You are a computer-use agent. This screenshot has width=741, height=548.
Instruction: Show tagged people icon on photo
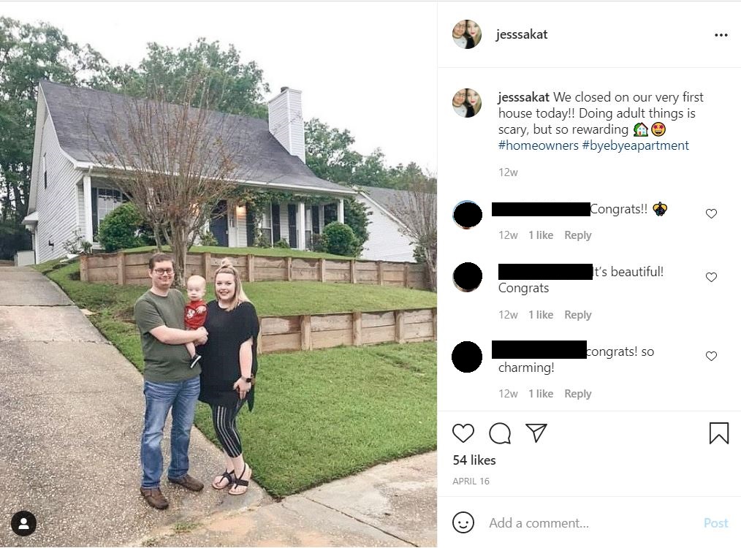[x=23, y=523]
